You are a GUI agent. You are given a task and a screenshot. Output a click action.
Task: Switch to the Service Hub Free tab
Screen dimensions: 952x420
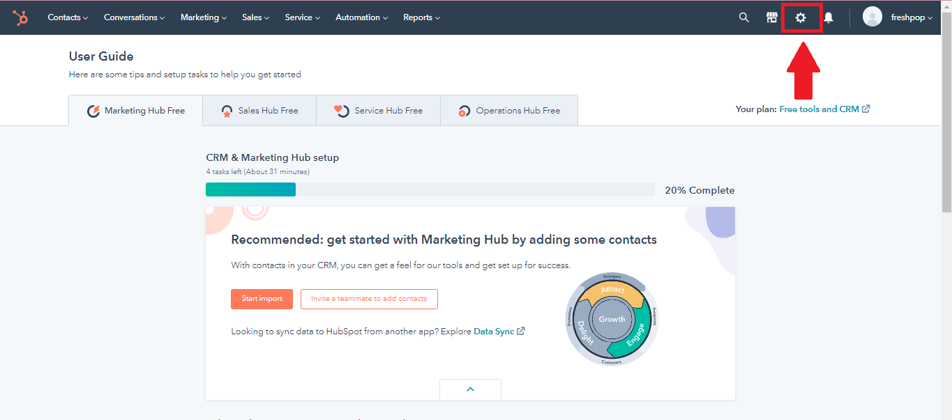[x=379, y=111]
